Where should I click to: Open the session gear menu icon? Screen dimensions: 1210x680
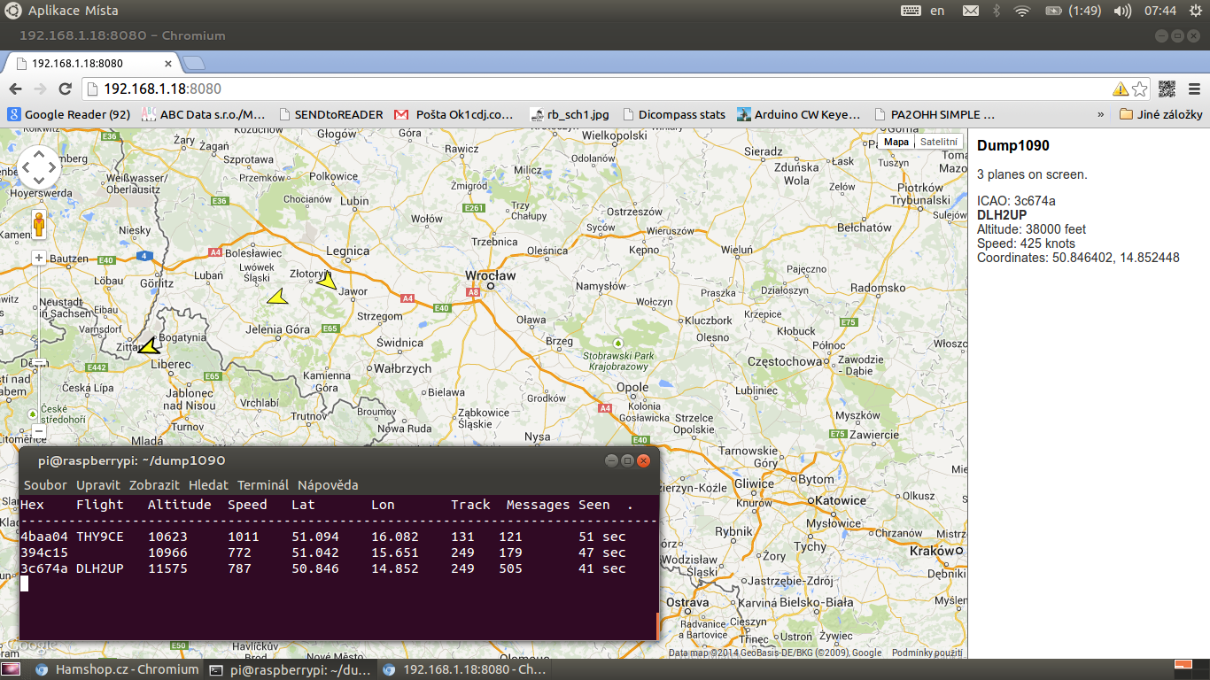pyautogui.click(x=1196, y=11)
